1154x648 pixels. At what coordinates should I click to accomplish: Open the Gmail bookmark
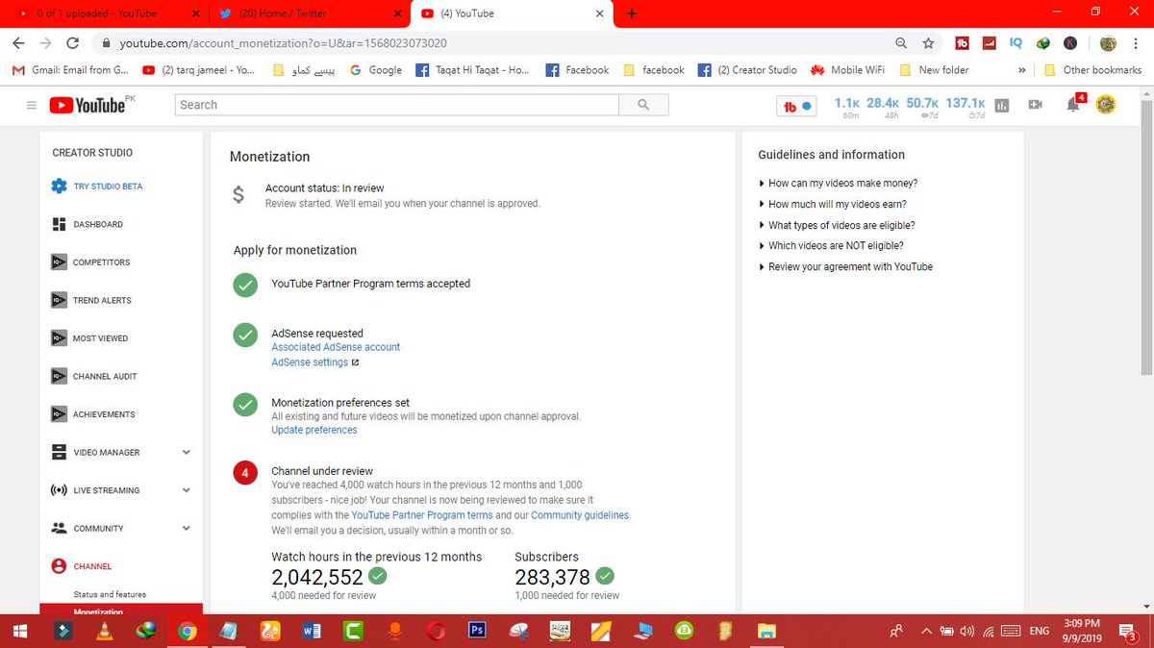[x=69, y=70]
